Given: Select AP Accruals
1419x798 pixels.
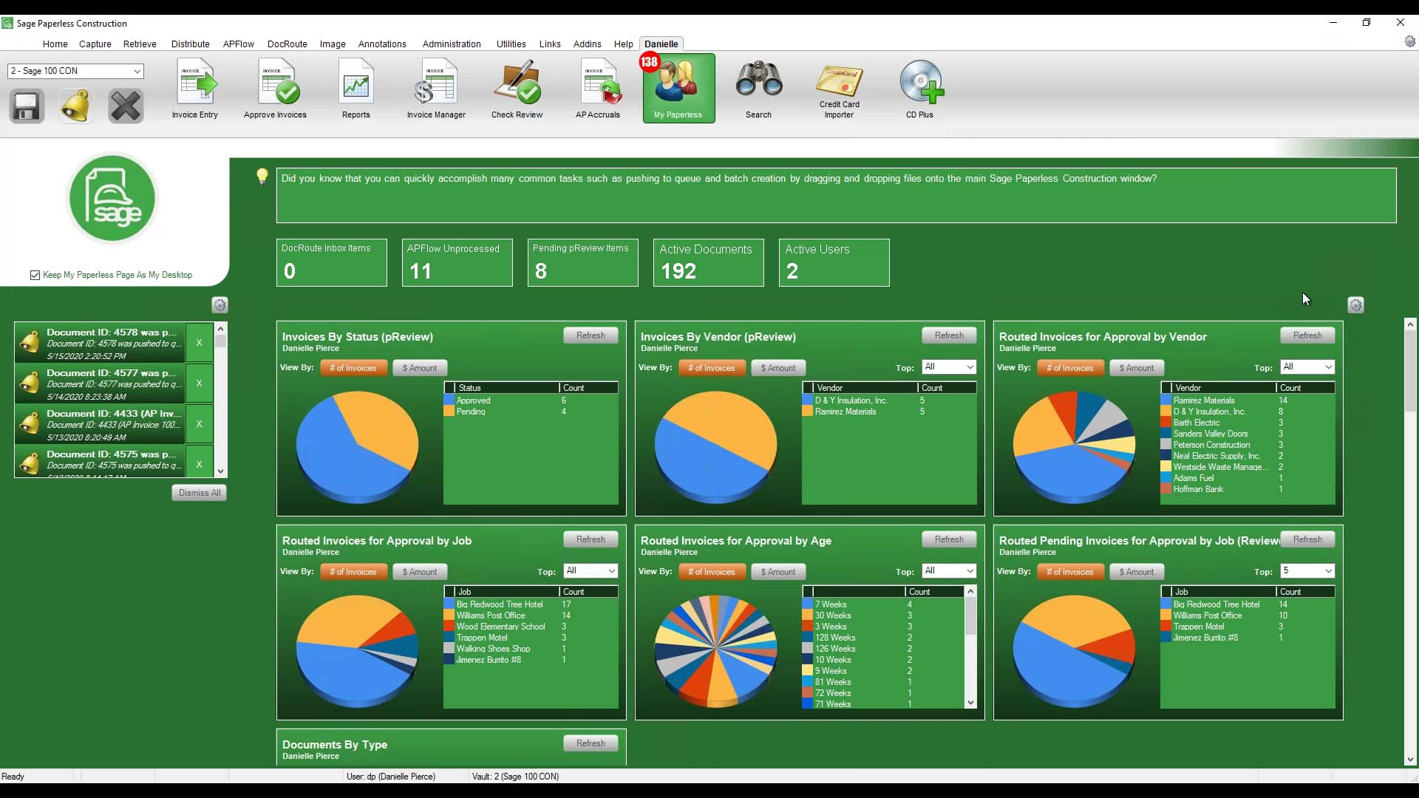Looking at the screenshot, I should (x=598, y=87).
